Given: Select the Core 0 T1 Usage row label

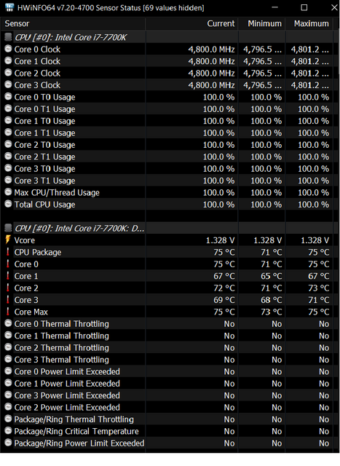Looking at the screenshot, I should click(x=44, y=109).
